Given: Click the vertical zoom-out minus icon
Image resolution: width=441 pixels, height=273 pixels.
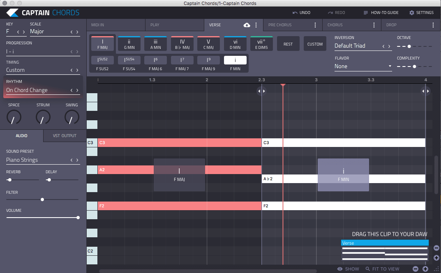Looking at the screenshot, I should coord(436,248).
